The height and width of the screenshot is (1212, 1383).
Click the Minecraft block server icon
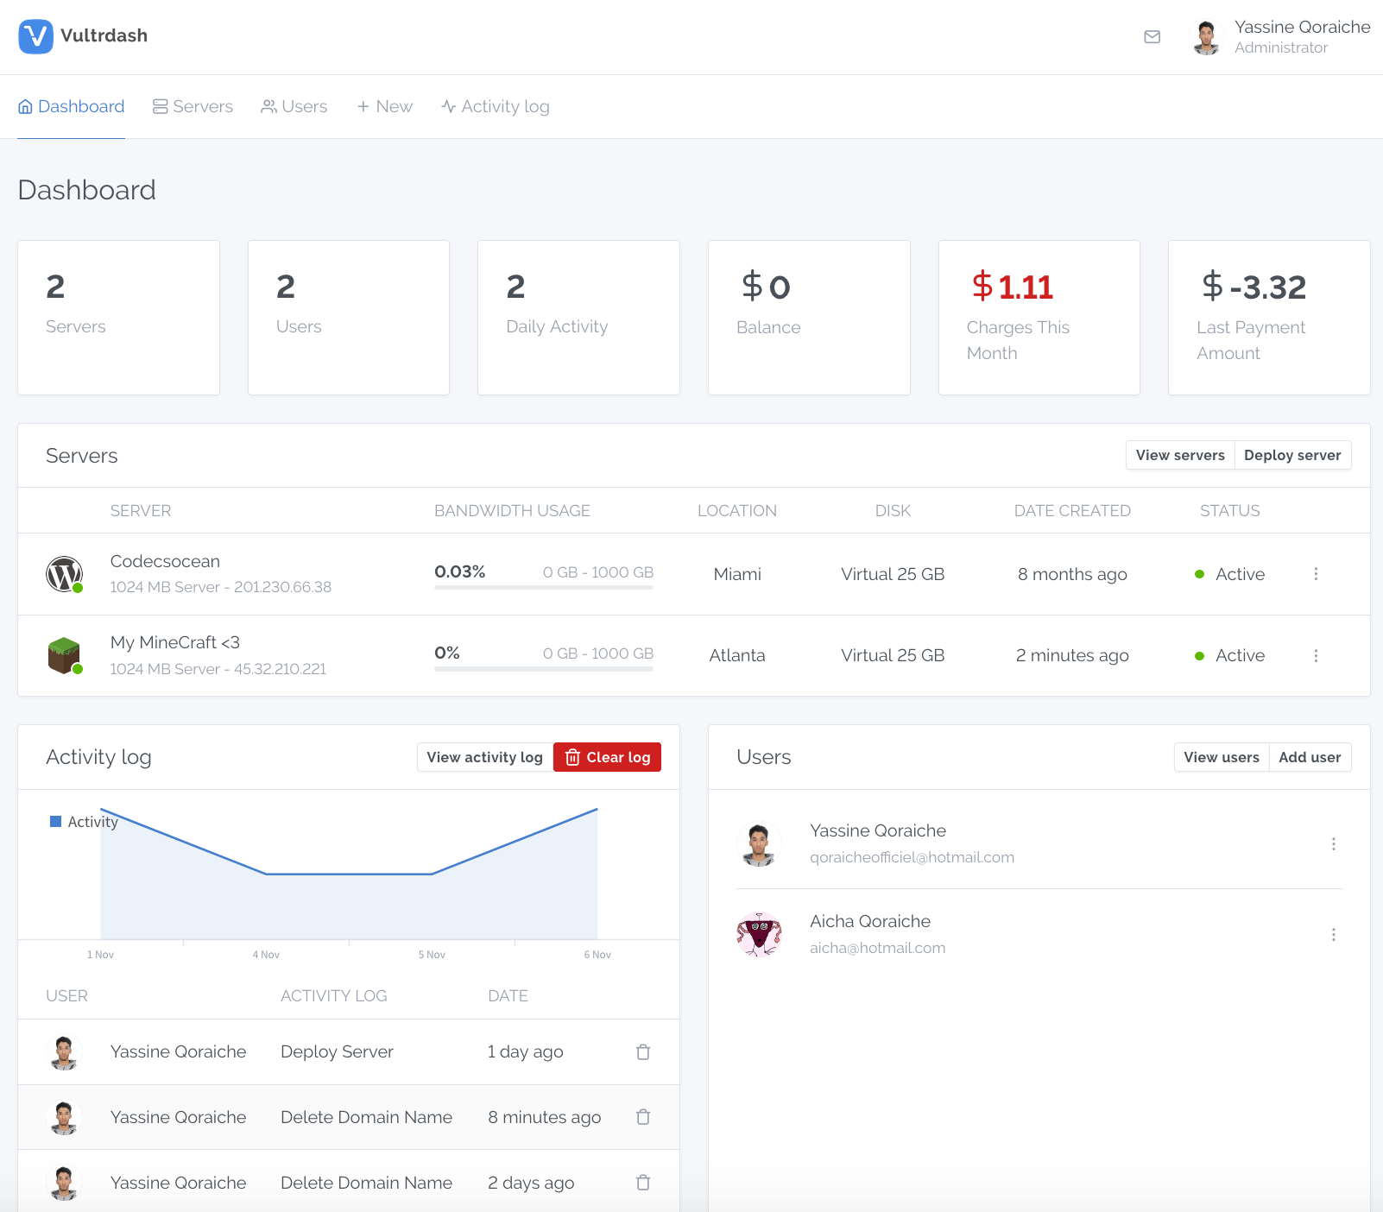pos(64,656)
